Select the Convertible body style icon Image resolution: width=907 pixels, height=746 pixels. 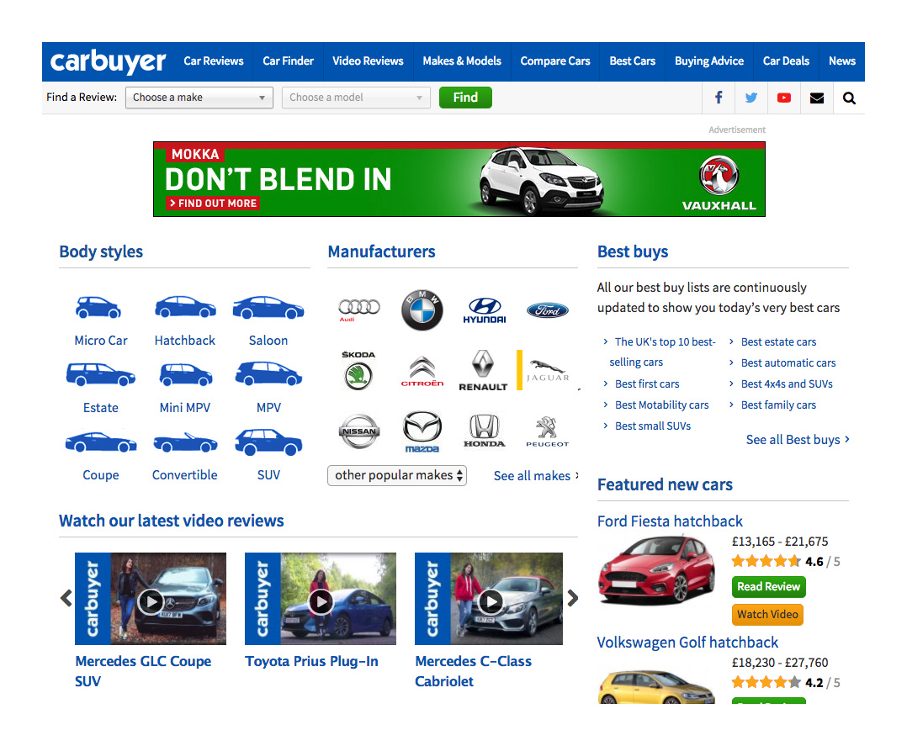click(184, 442)
